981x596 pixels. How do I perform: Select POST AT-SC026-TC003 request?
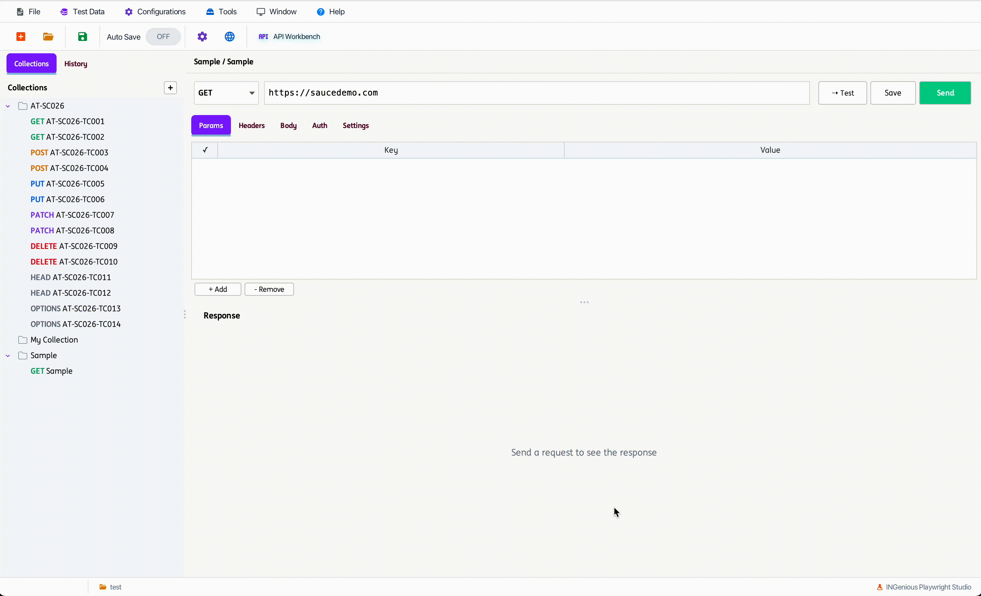point(69,152)
